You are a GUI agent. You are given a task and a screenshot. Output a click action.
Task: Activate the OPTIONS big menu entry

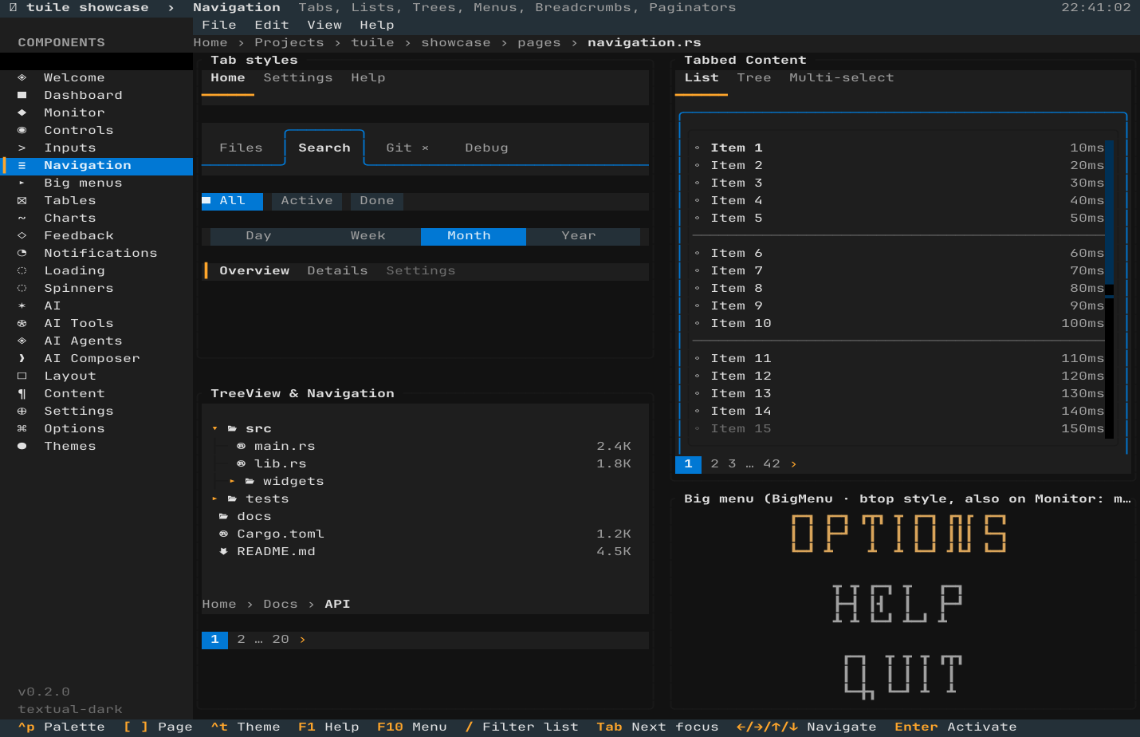[899, 534]
